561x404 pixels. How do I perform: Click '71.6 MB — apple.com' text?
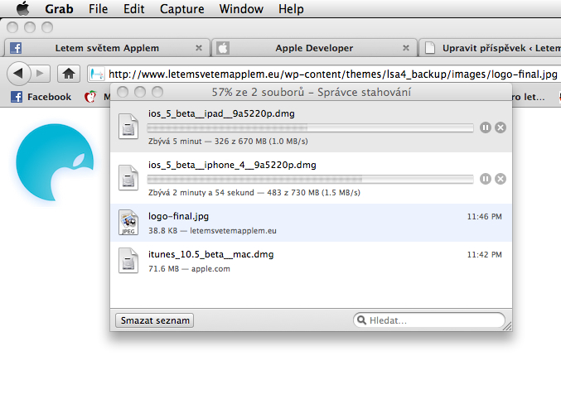point(189,268)
